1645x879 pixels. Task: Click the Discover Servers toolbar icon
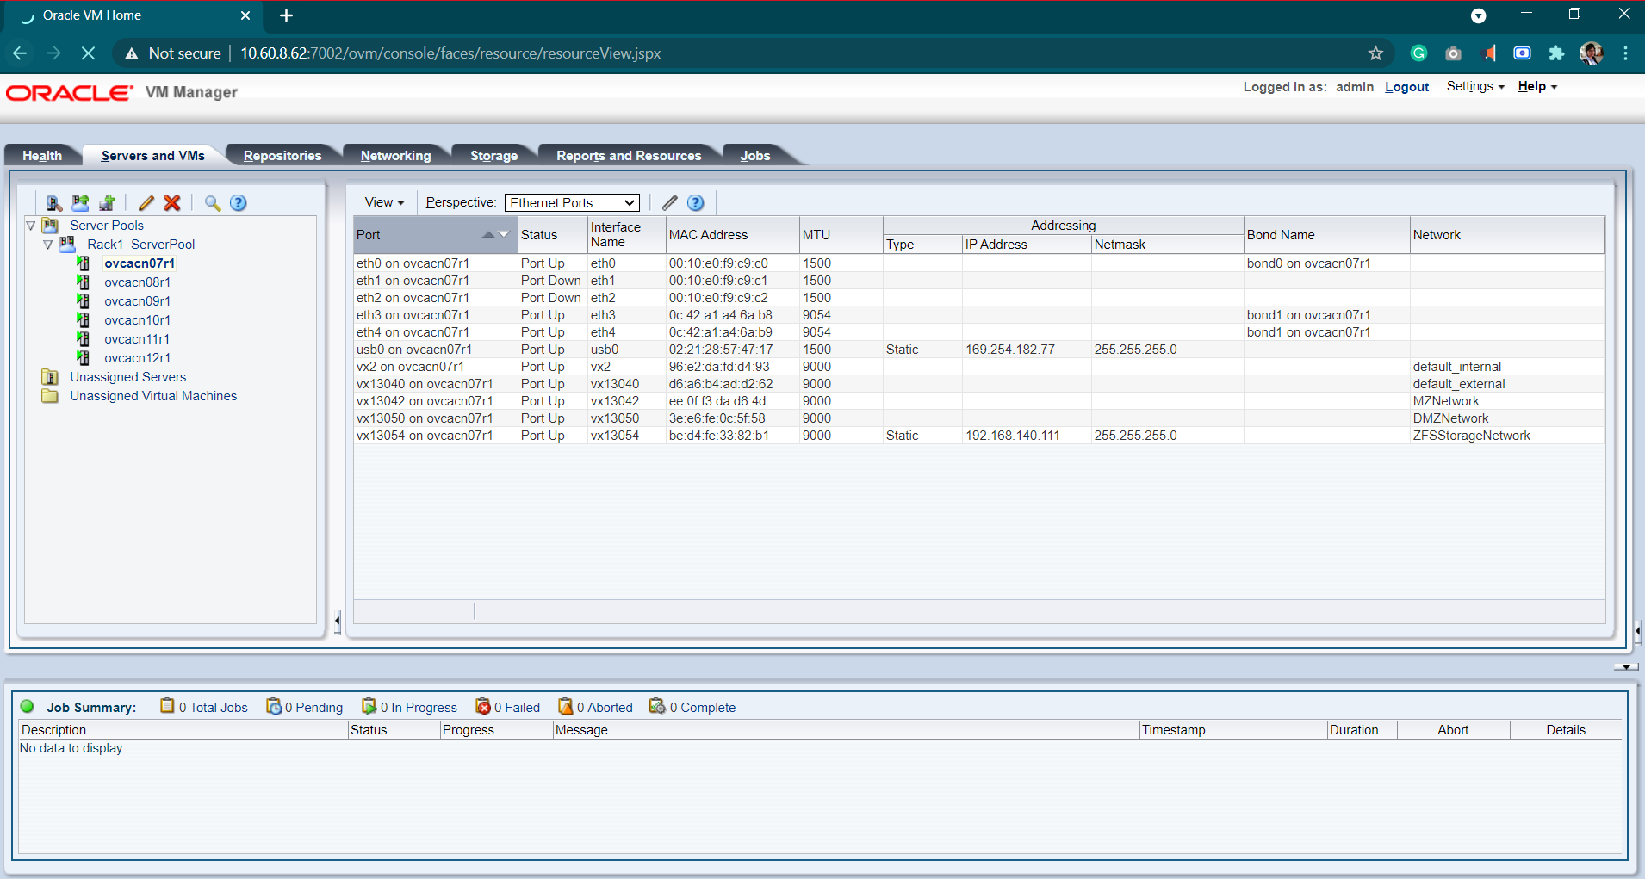(54, 203)
